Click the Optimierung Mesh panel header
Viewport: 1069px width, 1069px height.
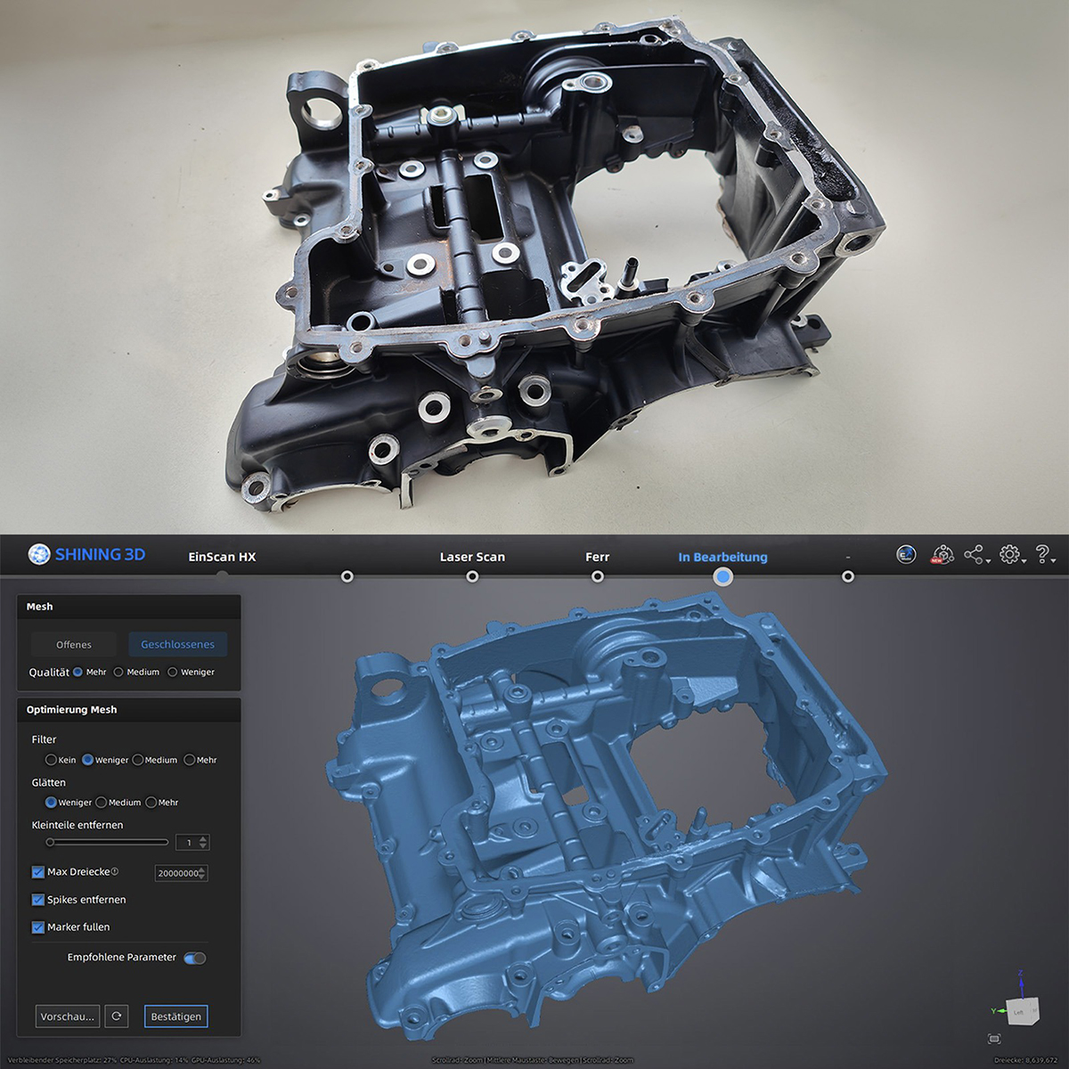[x=129, y=710]
